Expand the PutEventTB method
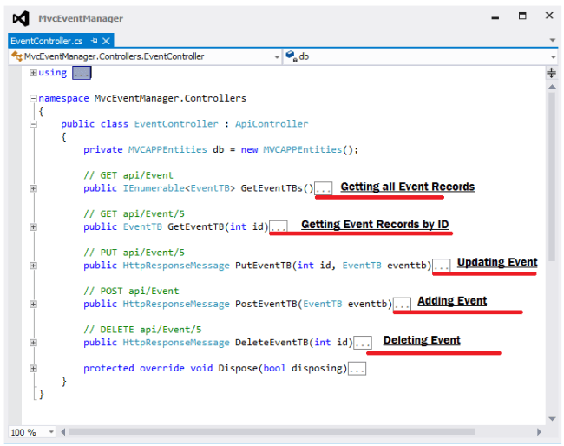 click(33, 266)
